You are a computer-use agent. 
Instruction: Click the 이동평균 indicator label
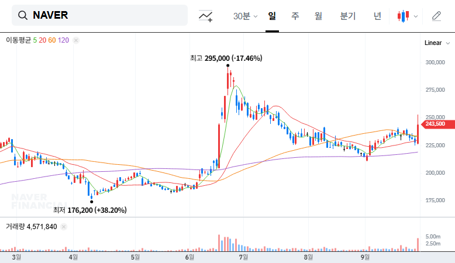pos(18,40)
